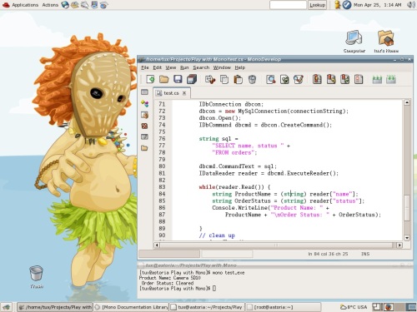
Task: Open the third side panel icon with package
Action: tap(144, 115)
